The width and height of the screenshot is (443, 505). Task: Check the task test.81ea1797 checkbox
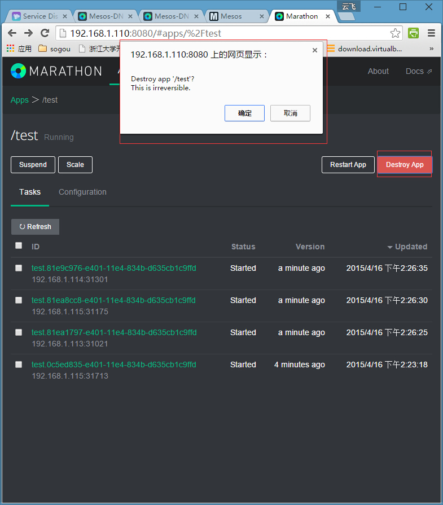tap(19, 332)
